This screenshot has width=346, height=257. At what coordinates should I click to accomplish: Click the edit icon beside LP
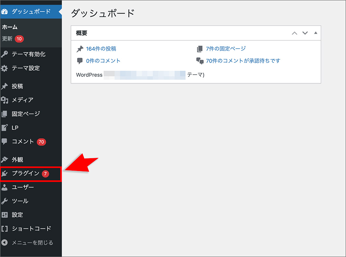(x=4, y=128)
